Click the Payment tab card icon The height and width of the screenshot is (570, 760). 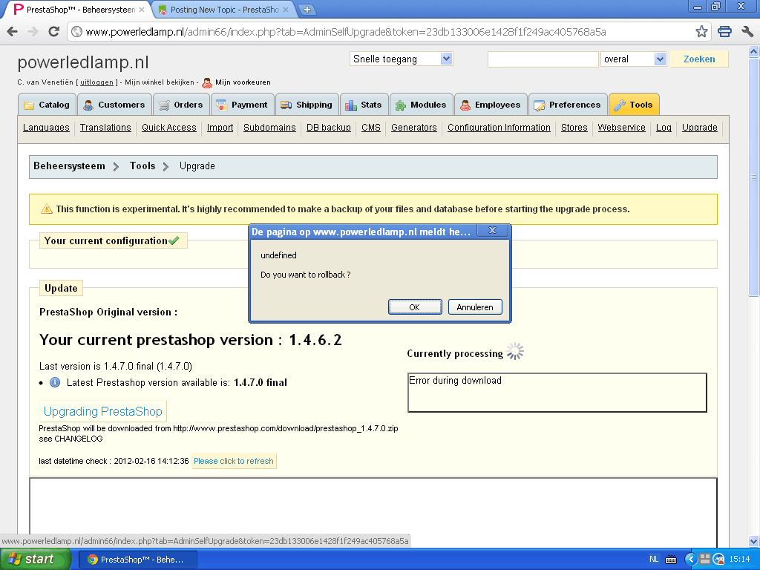click(x=221, y=105)
